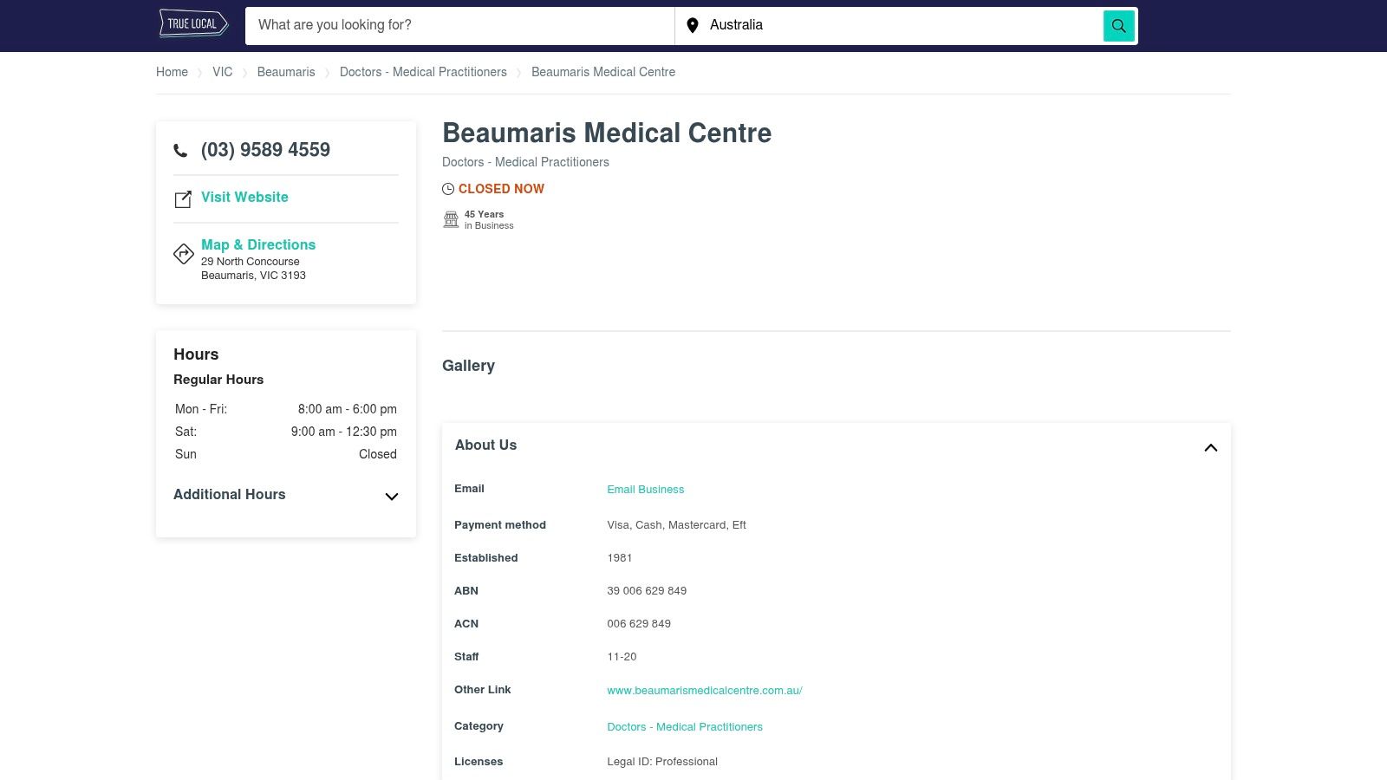Open the Doctors - Medical Practitioners category link
This screenshot has width=1387, height=780.
click(x=685, y=727)
